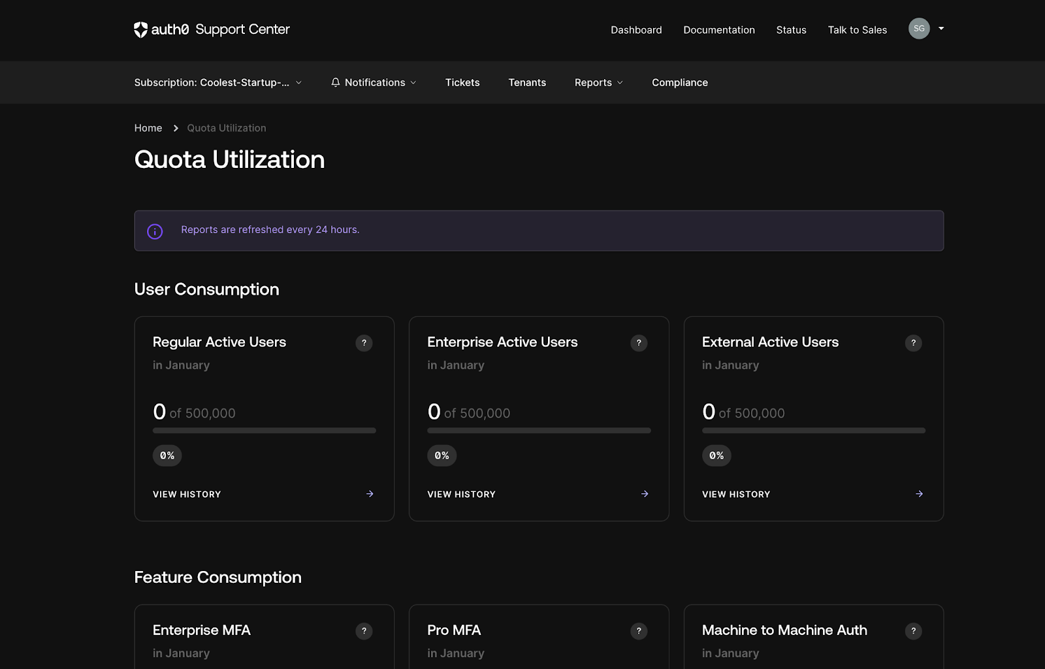This screenshot has width=1045, height=669.
Task: Open help tooltip for Machine to Machine Auth
Action: tap(913, 630)
